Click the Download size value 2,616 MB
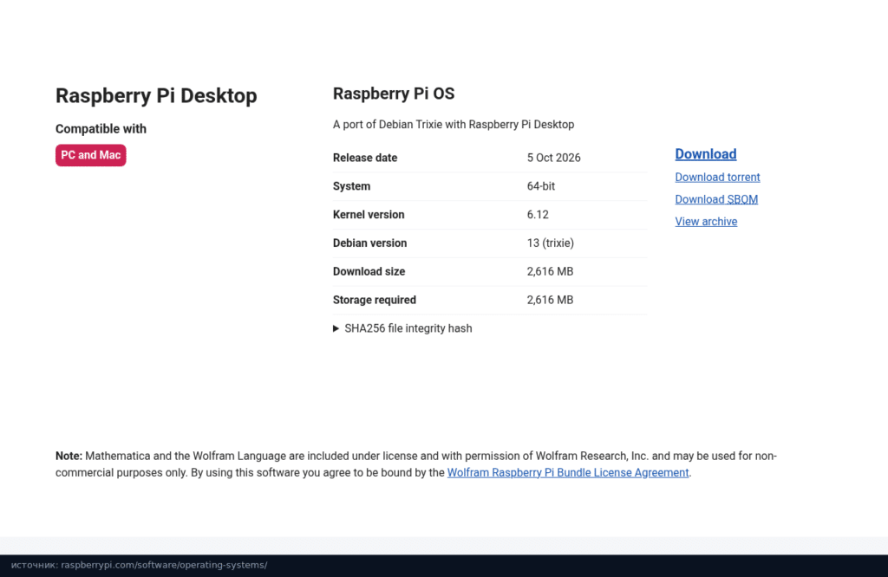 pos(551,271)
